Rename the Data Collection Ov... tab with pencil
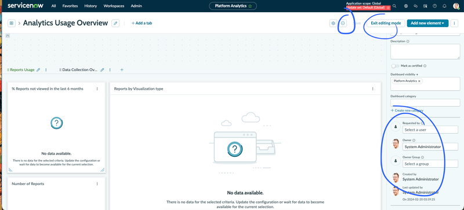This screenshot has width=464, height=210. 102,69
